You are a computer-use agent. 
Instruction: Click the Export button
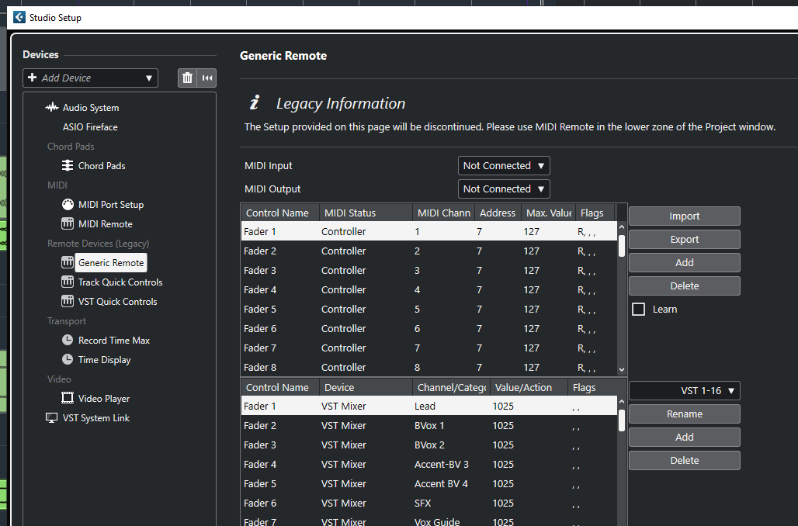tap(685, 239)
